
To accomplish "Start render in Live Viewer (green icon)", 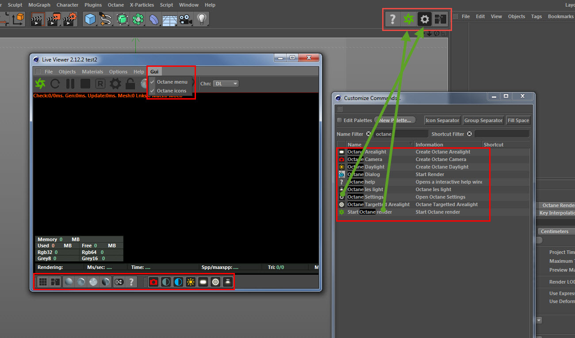I will click(x=40, y=83).
